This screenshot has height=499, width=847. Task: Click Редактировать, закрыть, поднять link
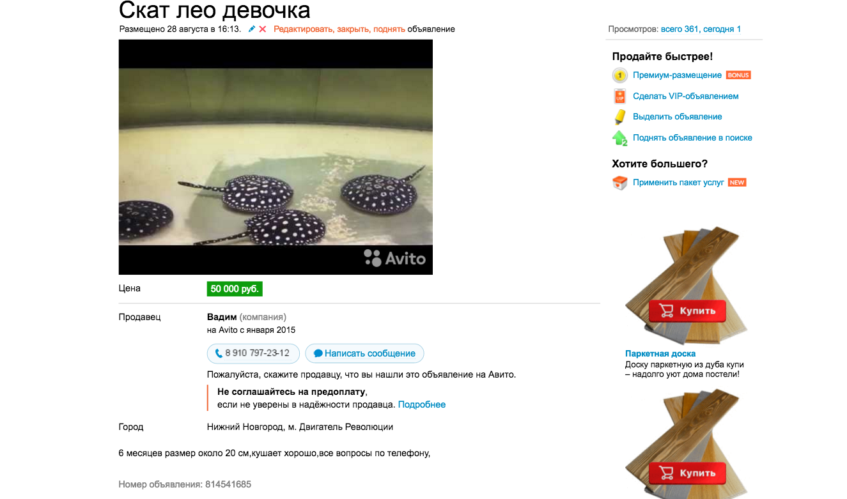coord(339,29)
